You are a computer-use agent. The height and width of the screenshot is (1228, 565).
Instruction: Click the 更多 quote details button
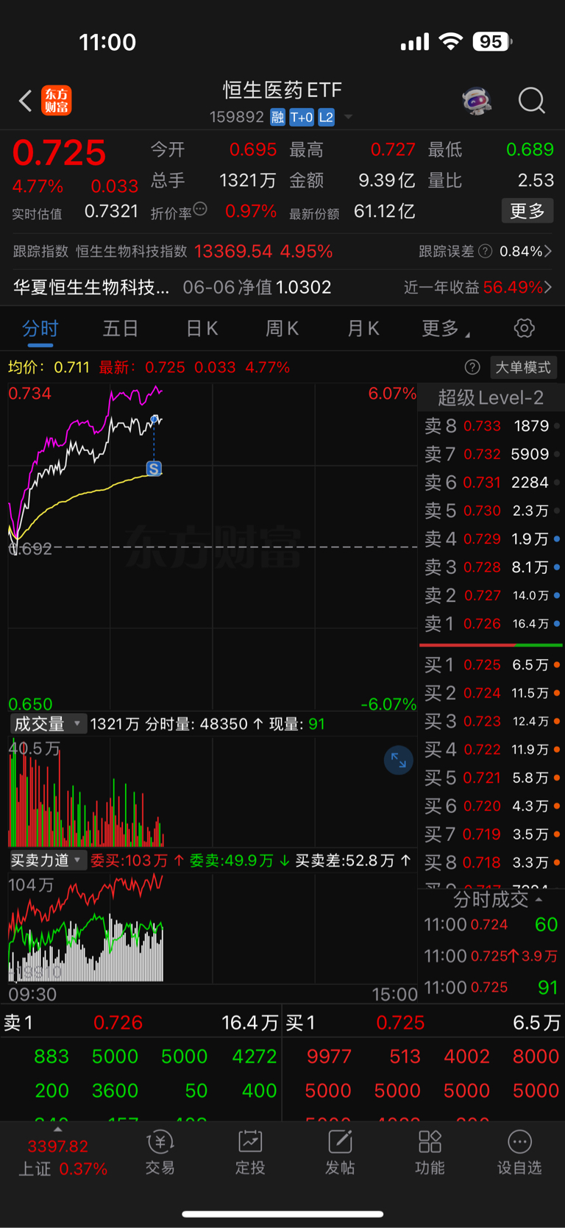527,211
